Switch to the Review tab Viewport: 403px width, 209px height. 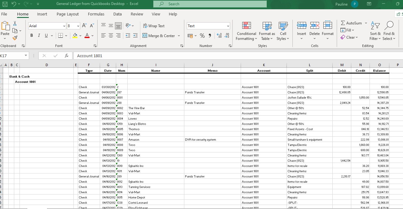point(137,14)
